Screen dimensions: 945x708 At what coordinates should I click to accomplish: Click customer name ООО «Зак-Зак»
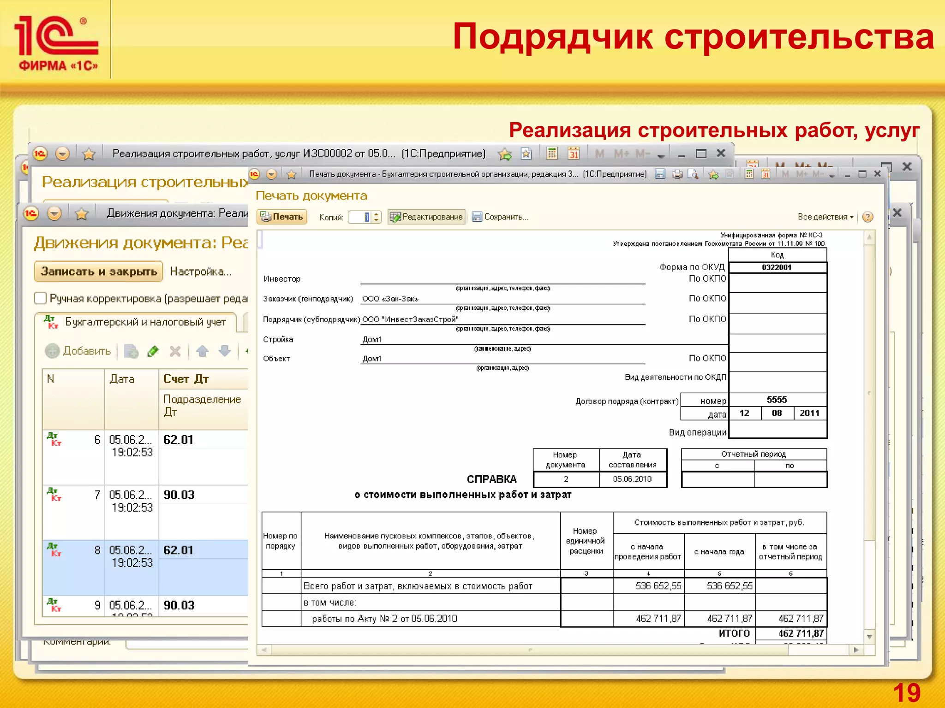pos(390,299)
